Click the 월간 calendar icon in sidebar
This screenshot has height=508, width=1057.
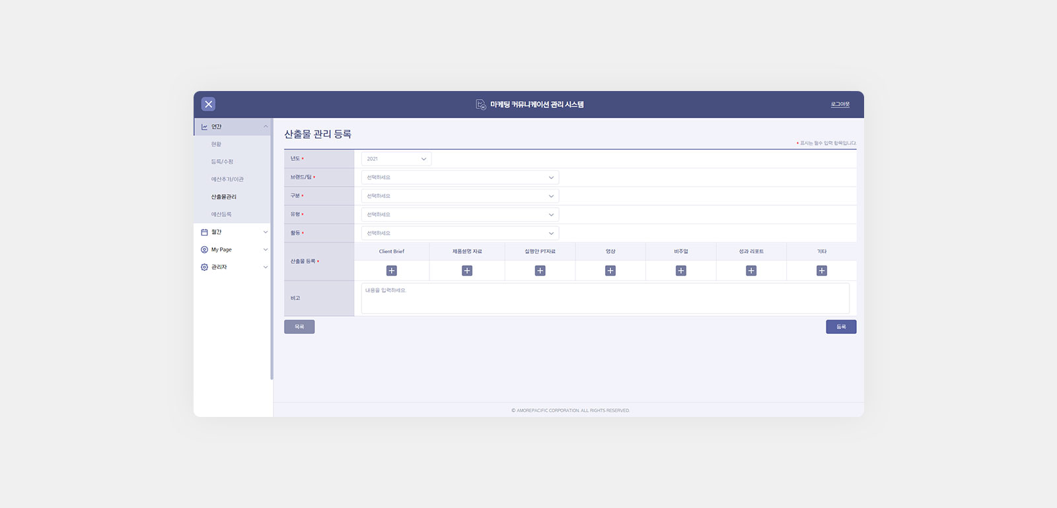point(204,232)
